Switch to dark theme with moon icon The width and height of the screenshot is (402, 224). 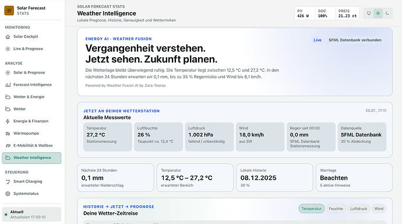pyautogui.click(x=387, y=13)
